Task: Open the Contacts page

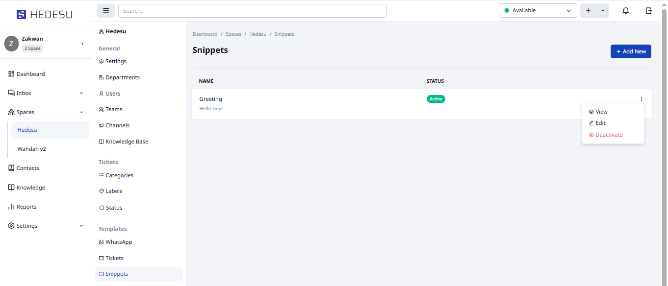Action: [x=27, y=168]
